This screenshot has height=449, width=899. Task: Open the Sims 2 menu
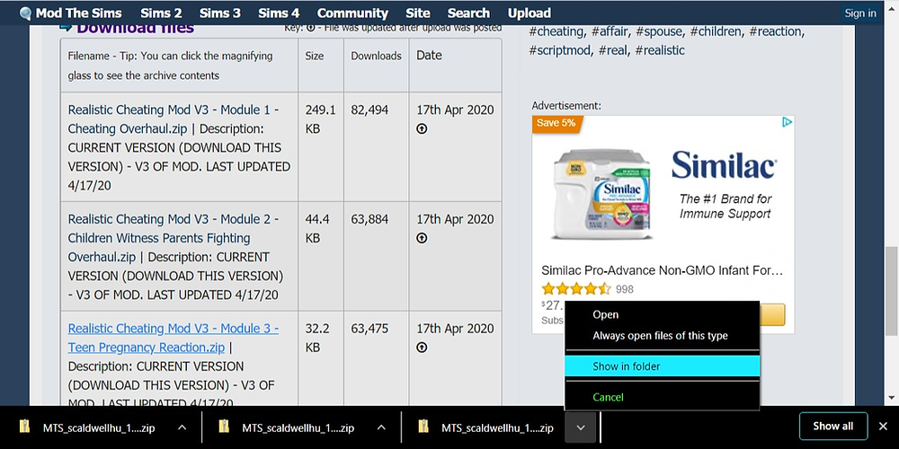pyautogui.click(x=161, y=13)
